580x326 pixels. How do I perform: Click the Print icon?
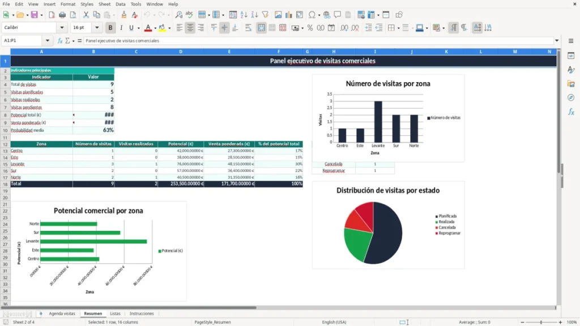62,15
